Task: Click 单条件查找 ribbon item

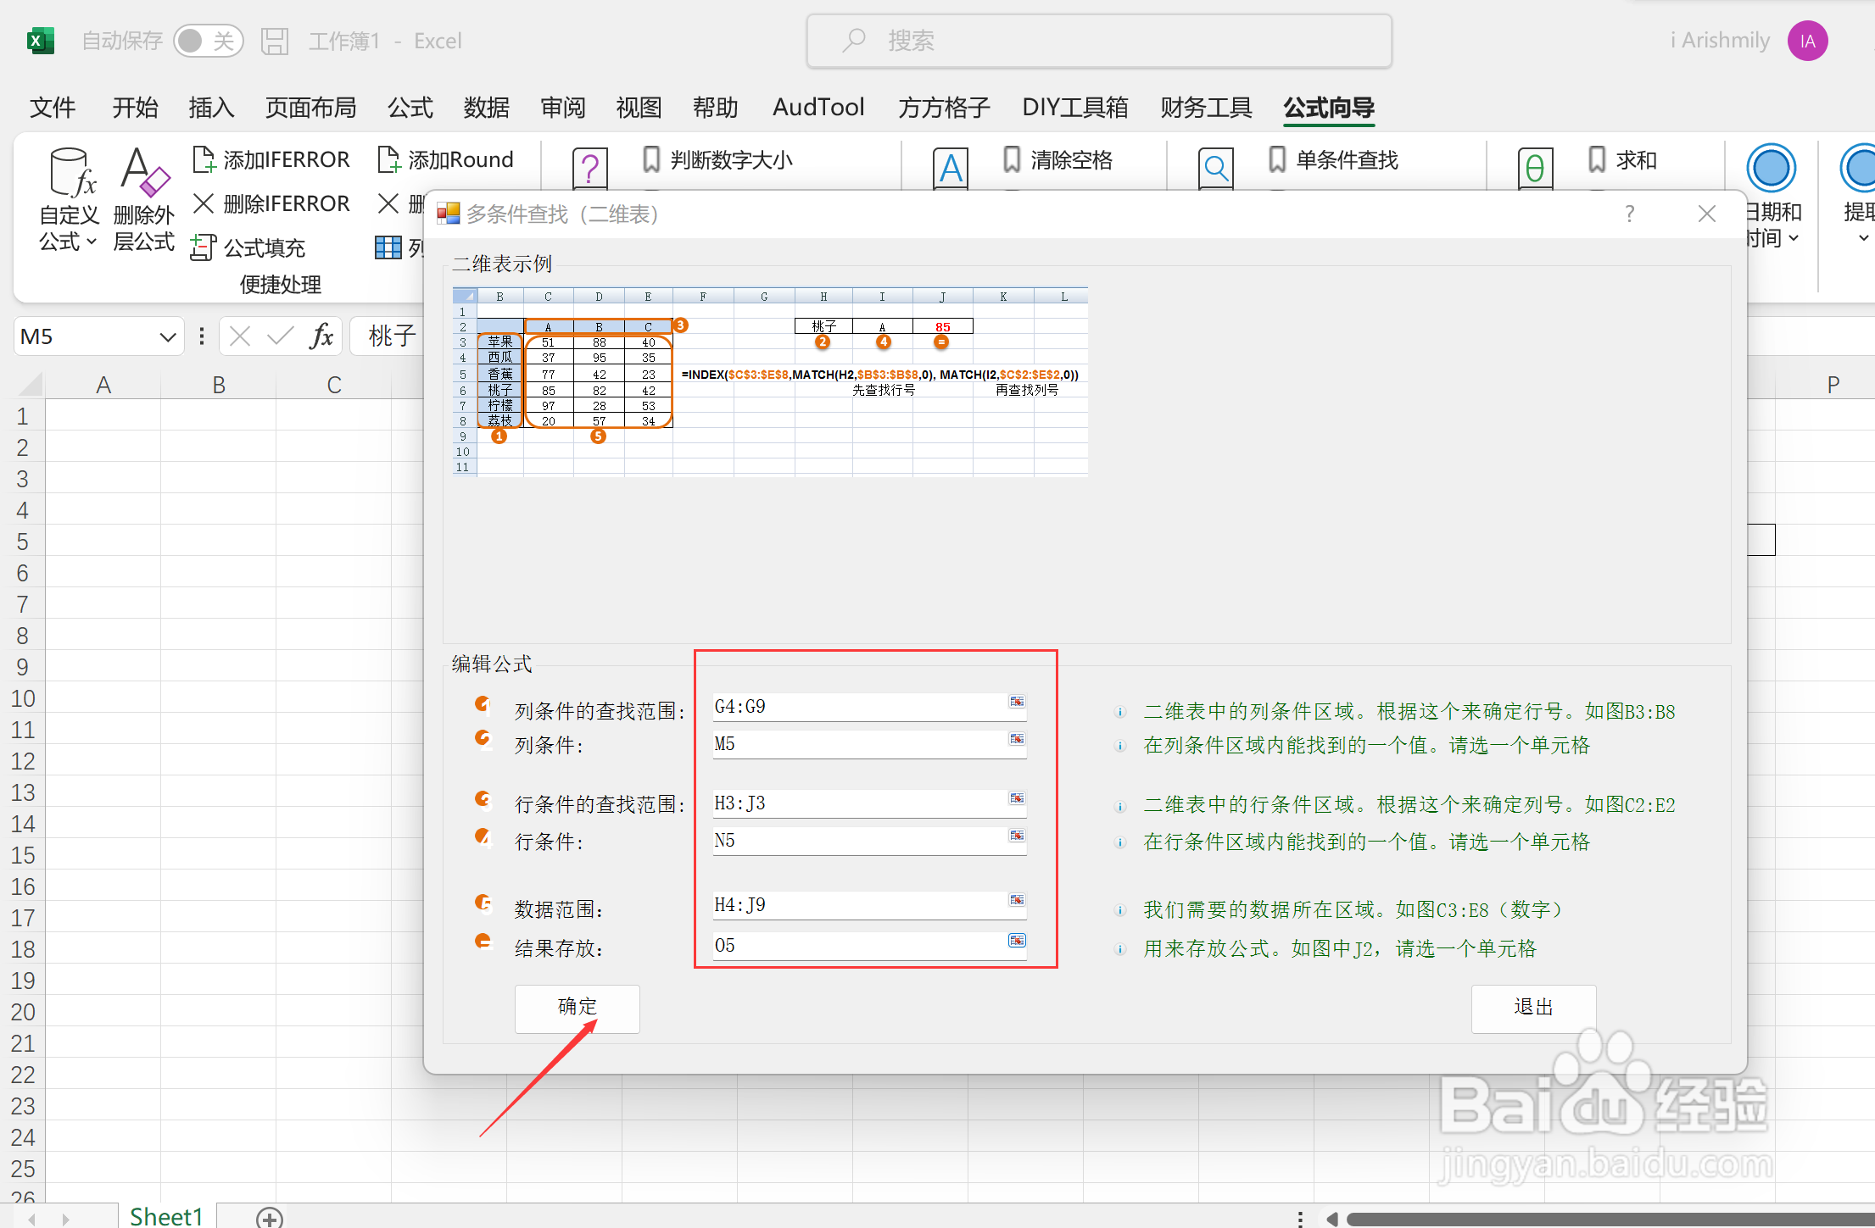Action: click(x=1333, y=159)
